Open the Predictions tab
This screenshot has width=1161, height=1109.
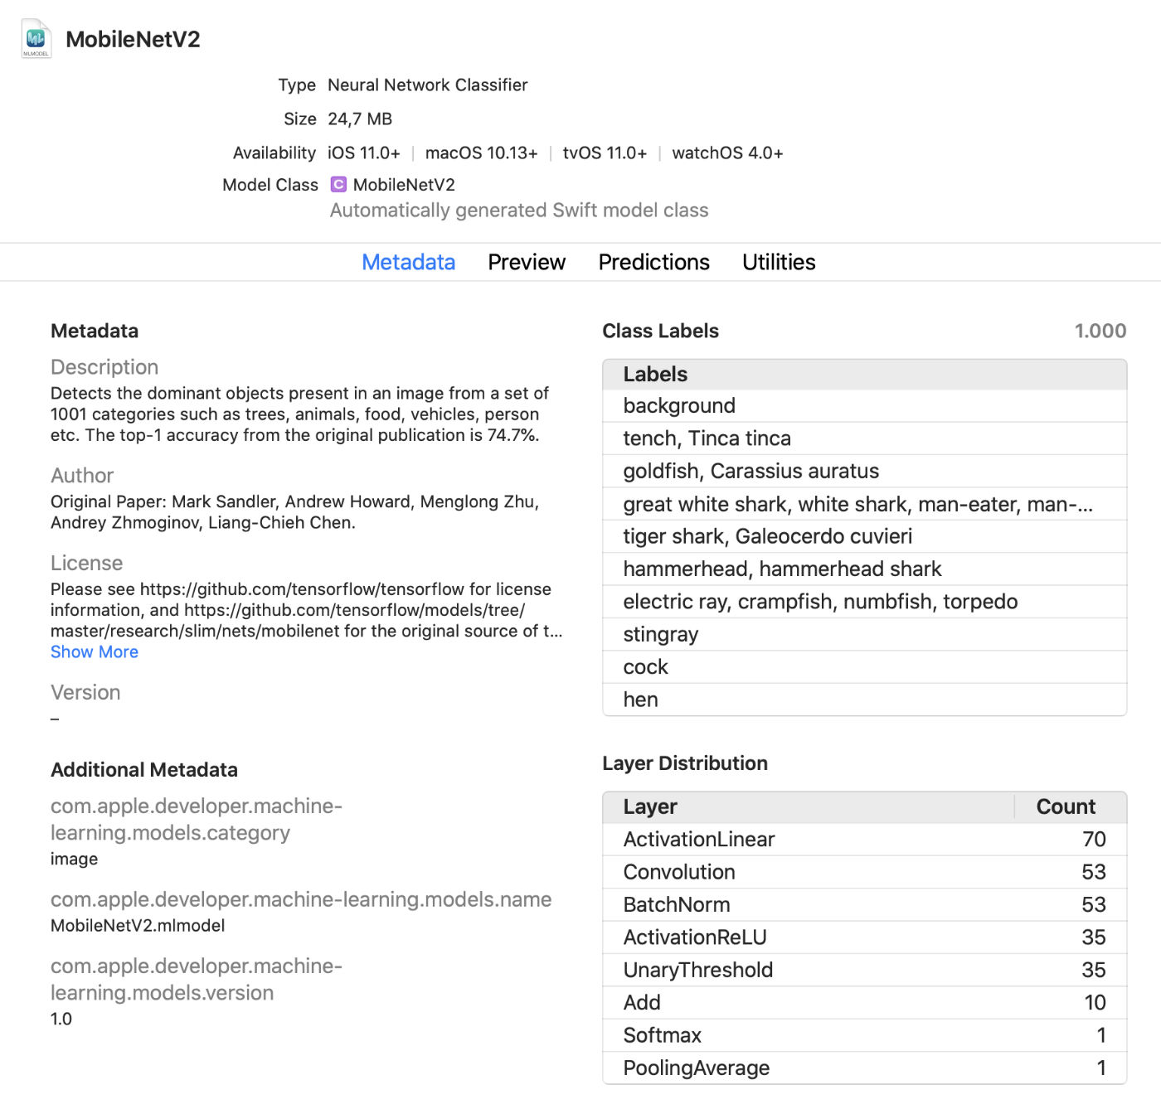point(653,262)
